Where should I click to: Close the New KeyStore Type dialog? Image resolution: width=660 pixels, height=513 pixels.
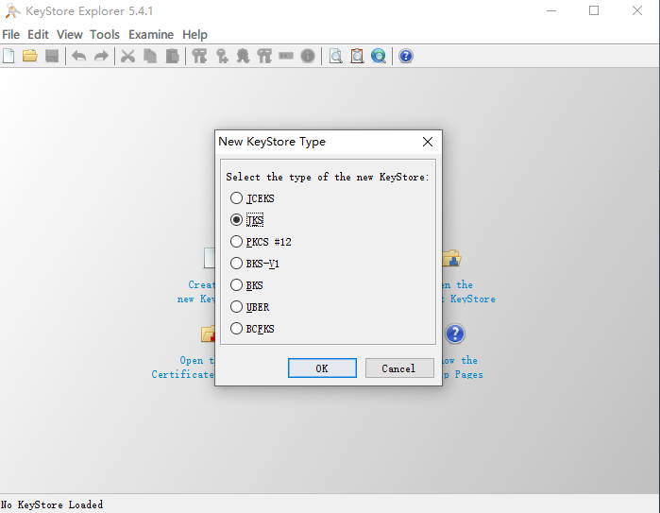[x=427, y=142]
